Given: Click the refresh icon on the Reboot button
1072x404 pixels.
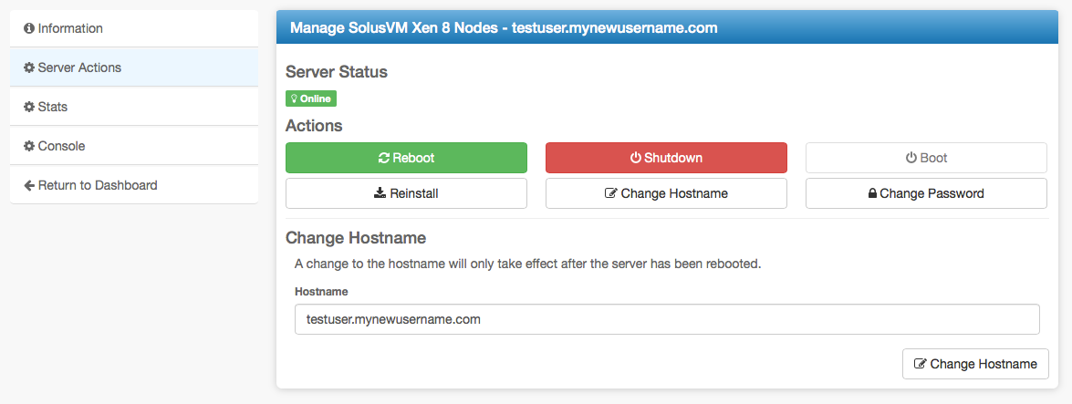Looking at the screenshot, I should coord(384,159).
